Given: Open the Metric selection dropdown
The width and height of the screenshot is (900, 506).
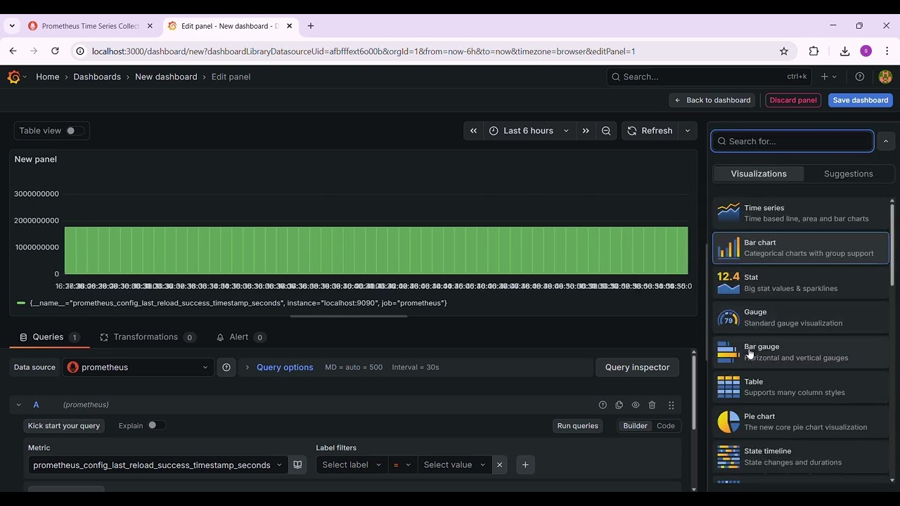Looking at the screenshot, I should click(157, 465).
